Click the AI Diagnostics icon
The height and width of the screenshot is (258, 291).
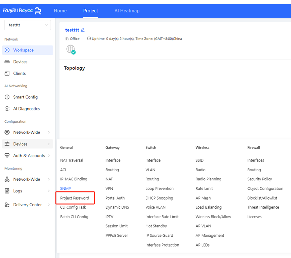click(x=7, y=109)
